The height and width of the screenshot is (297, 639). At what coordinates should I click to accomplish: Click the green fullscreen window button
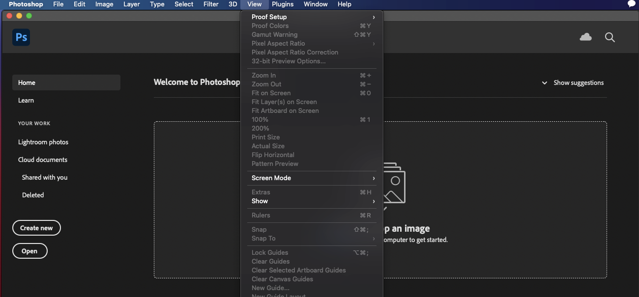tap(29, 16)
